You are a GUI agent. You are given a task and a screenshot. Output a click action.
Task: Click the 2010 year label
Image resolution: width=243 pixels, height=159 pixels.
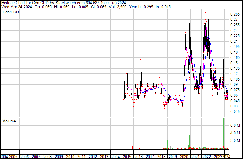pyautogui.click(x=70, y=157)
